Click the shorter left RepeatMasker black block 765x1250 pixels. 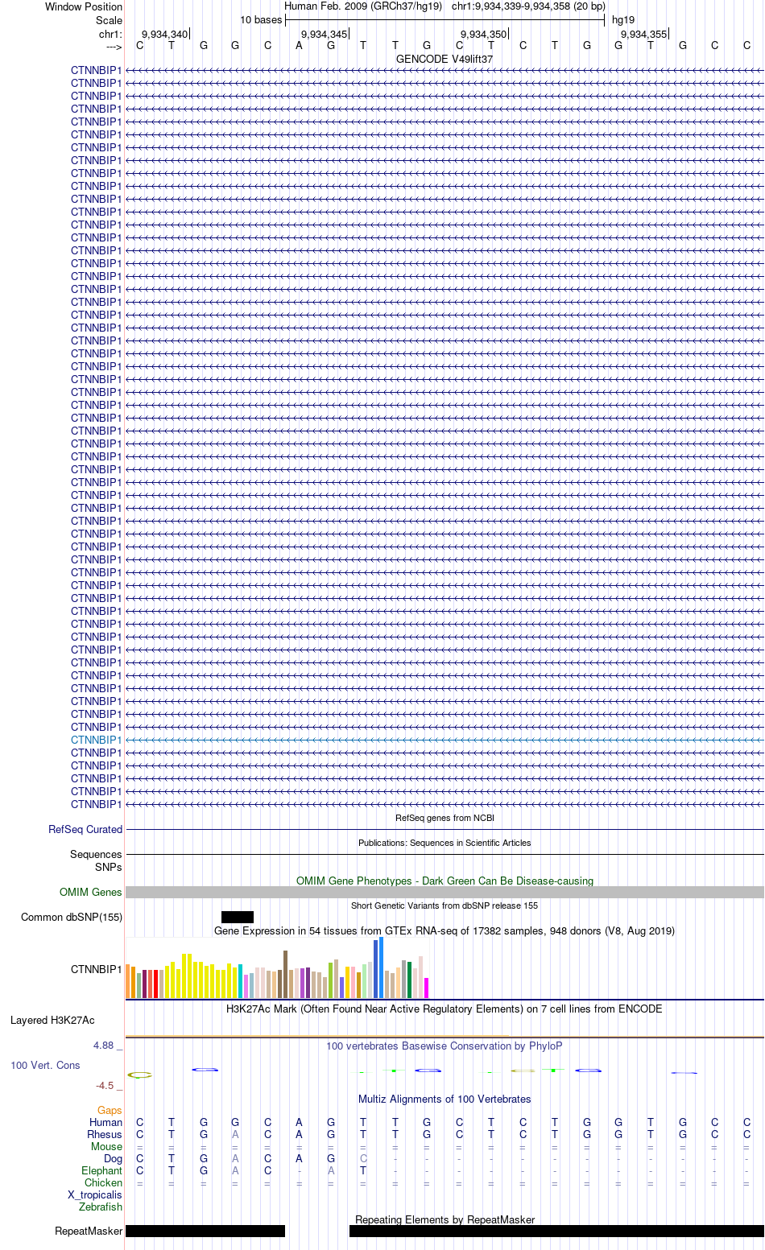coord(205,1231)
